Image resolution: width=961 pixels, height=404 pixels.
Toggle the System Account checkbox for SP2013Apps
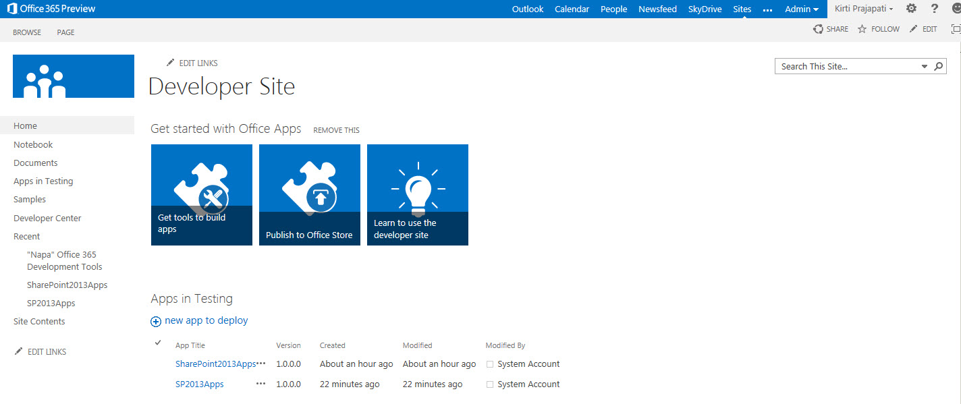[x=490, y=384]
